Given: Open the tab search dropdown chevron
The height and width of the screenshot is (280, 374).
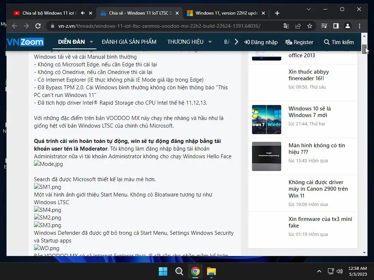Looking at the screenshot, I should 308,9.
